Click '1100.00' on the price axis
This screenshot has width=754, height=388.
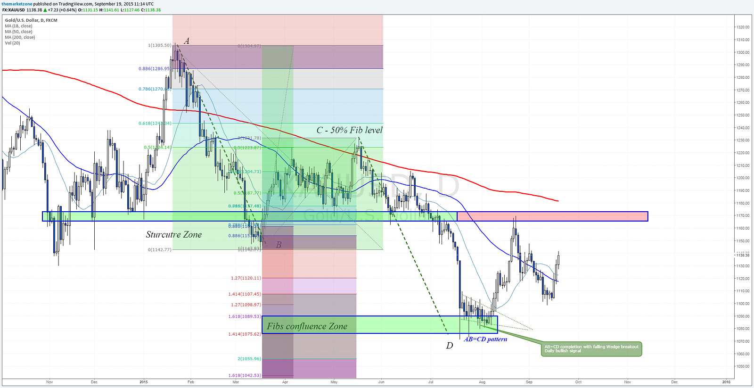click(743, 304)
